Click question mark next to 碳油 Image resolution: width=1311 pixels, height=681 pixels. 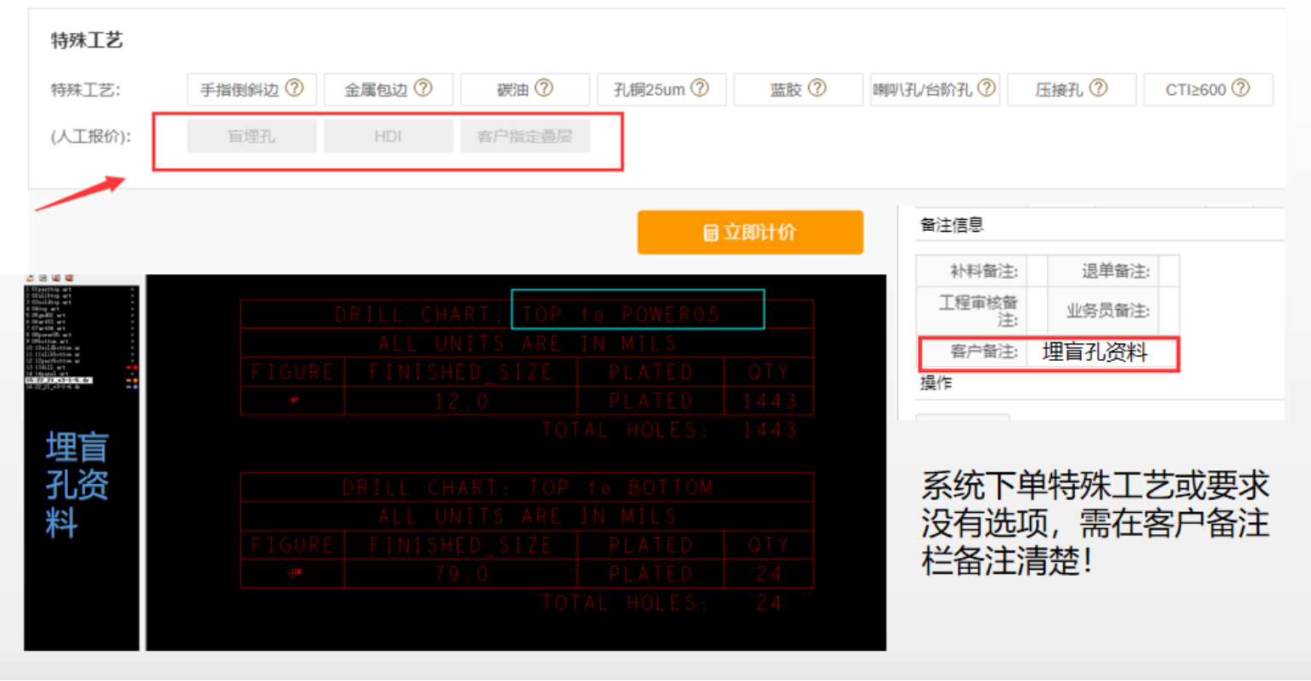[x=544, y=88]
